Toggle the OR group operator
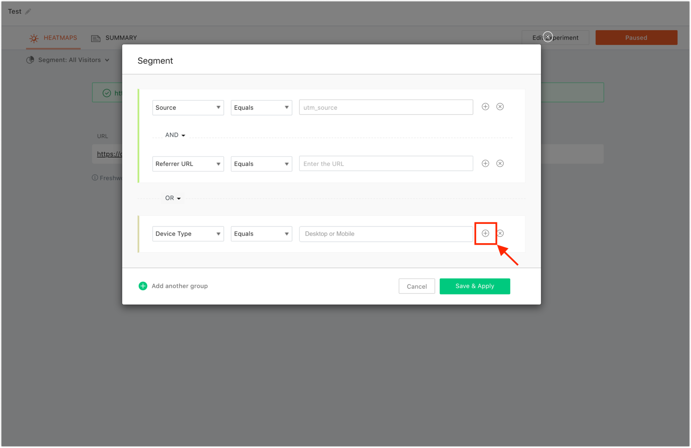Screen dimensions: 691x448 [x=173, y=198]
